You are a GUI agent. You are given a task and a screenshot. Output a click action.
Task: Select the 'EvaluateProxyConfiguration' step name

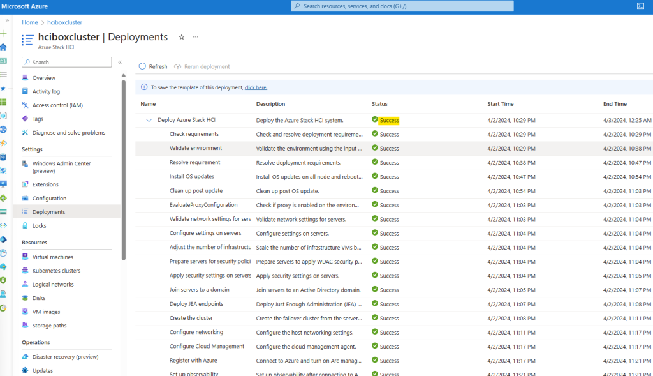pos(203,205)
